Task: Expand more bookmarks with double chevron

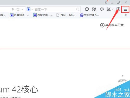Action: pos(126,15)
